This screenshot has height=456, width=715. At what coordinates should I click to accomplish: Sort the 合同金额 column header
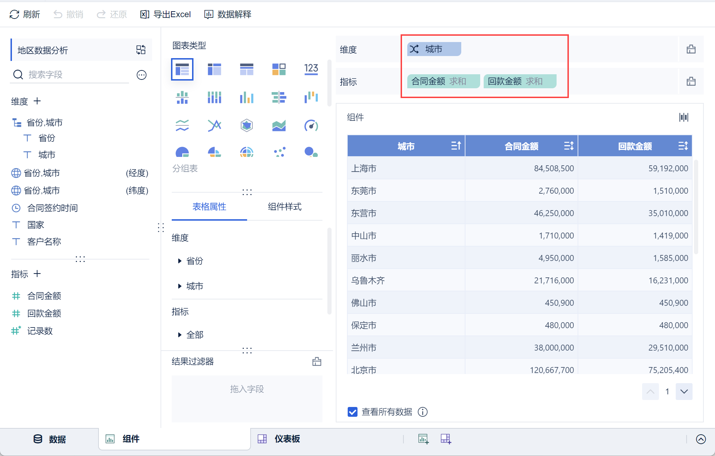pyautogui.click(x=568, y=146)
